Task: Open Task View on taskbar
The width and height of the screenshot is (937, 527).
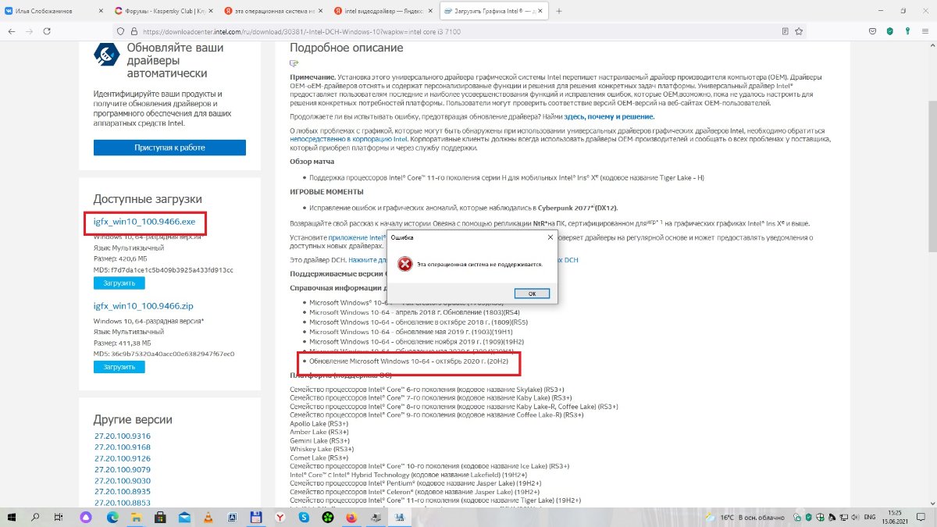Action: pos(59,516)
